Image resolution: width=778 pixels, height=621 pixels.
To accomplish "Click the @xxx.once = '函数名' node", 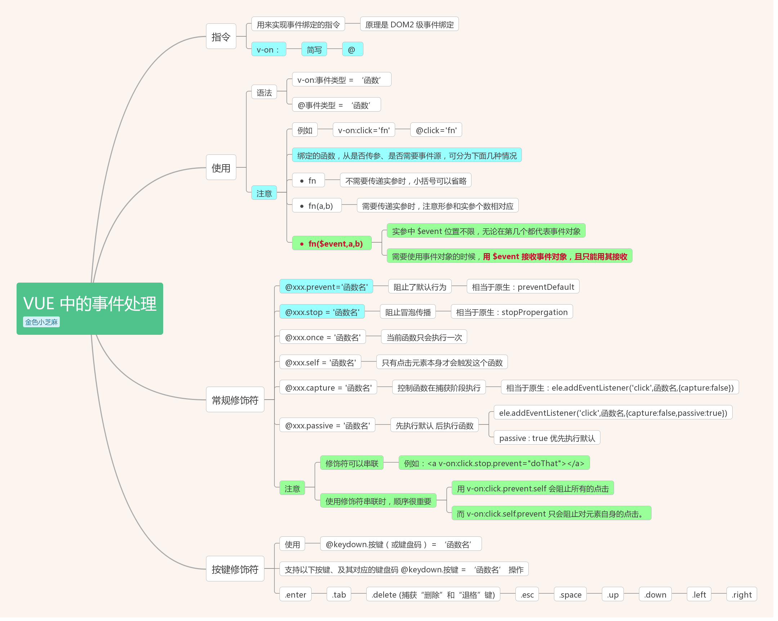I will [x=323, y=337].
